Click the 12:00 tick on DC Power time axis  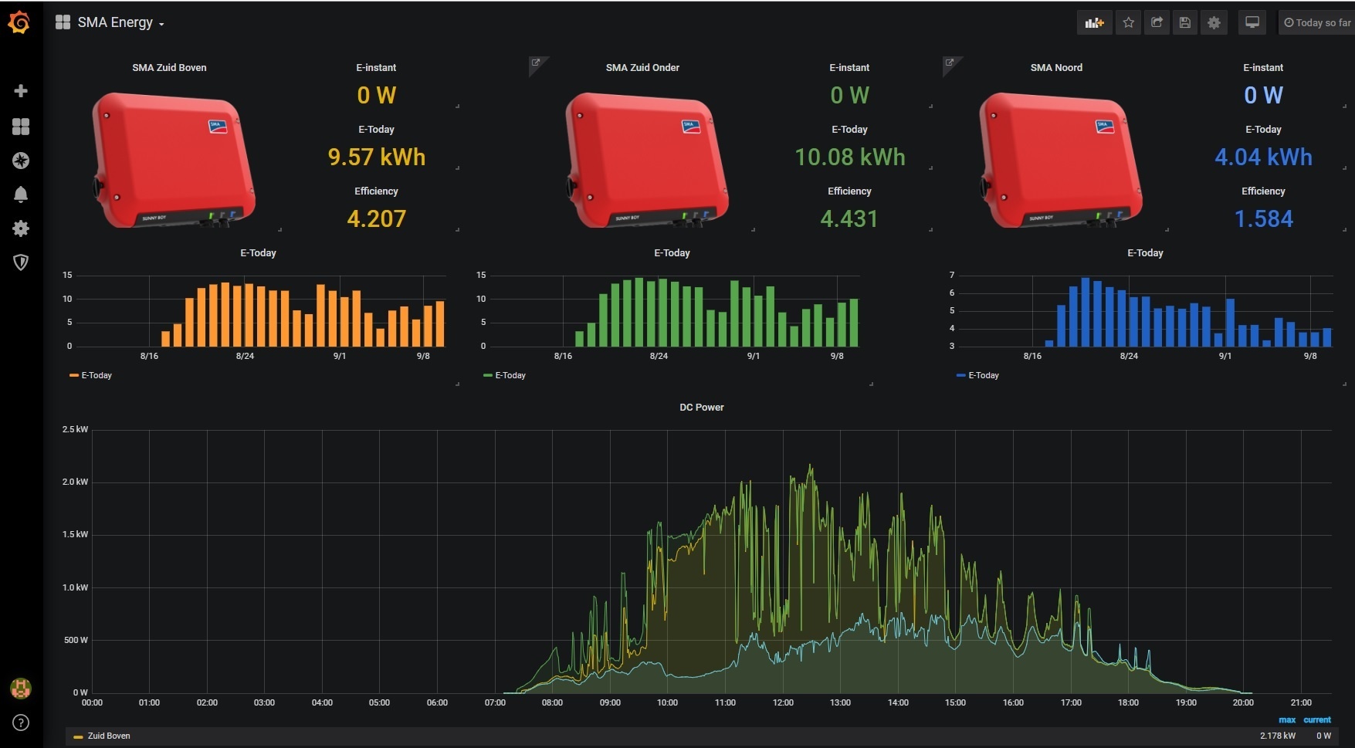click(x=783, y=702)
